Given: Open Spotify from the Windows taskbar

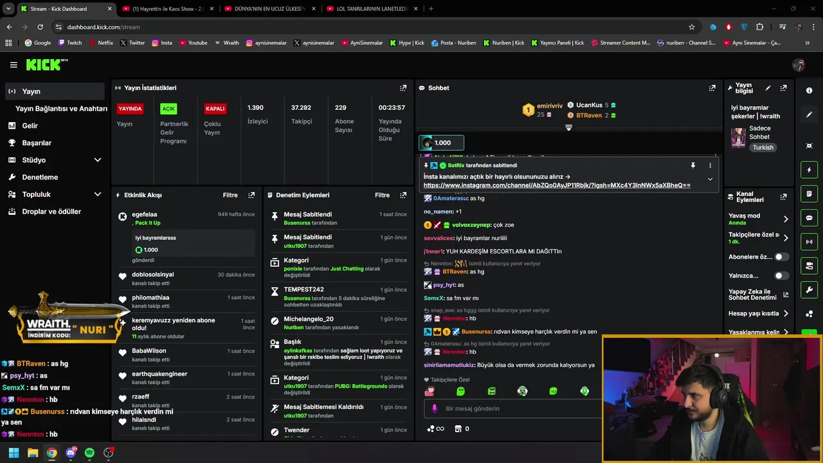Looking at the screenshot, I should [89, 453].
